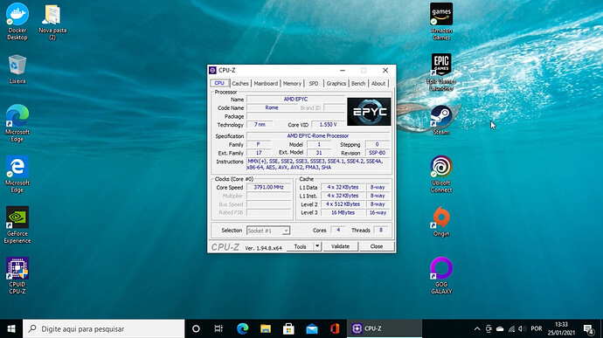Open Office app from taskbar
This screenshot has height=338, width=603.
[335, 328]
